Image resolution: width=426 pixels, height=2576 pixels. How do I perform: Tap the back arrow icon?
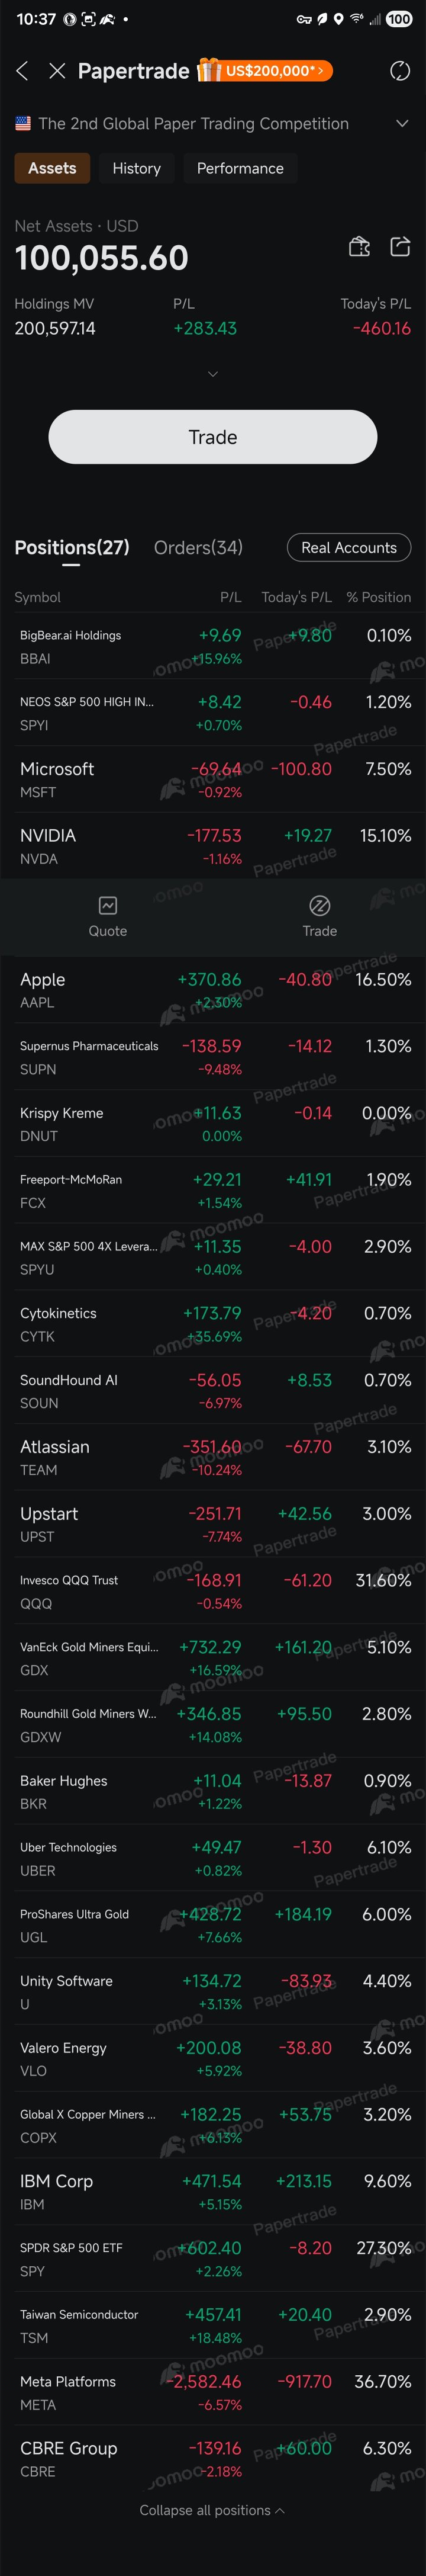[x=22, y=70]
